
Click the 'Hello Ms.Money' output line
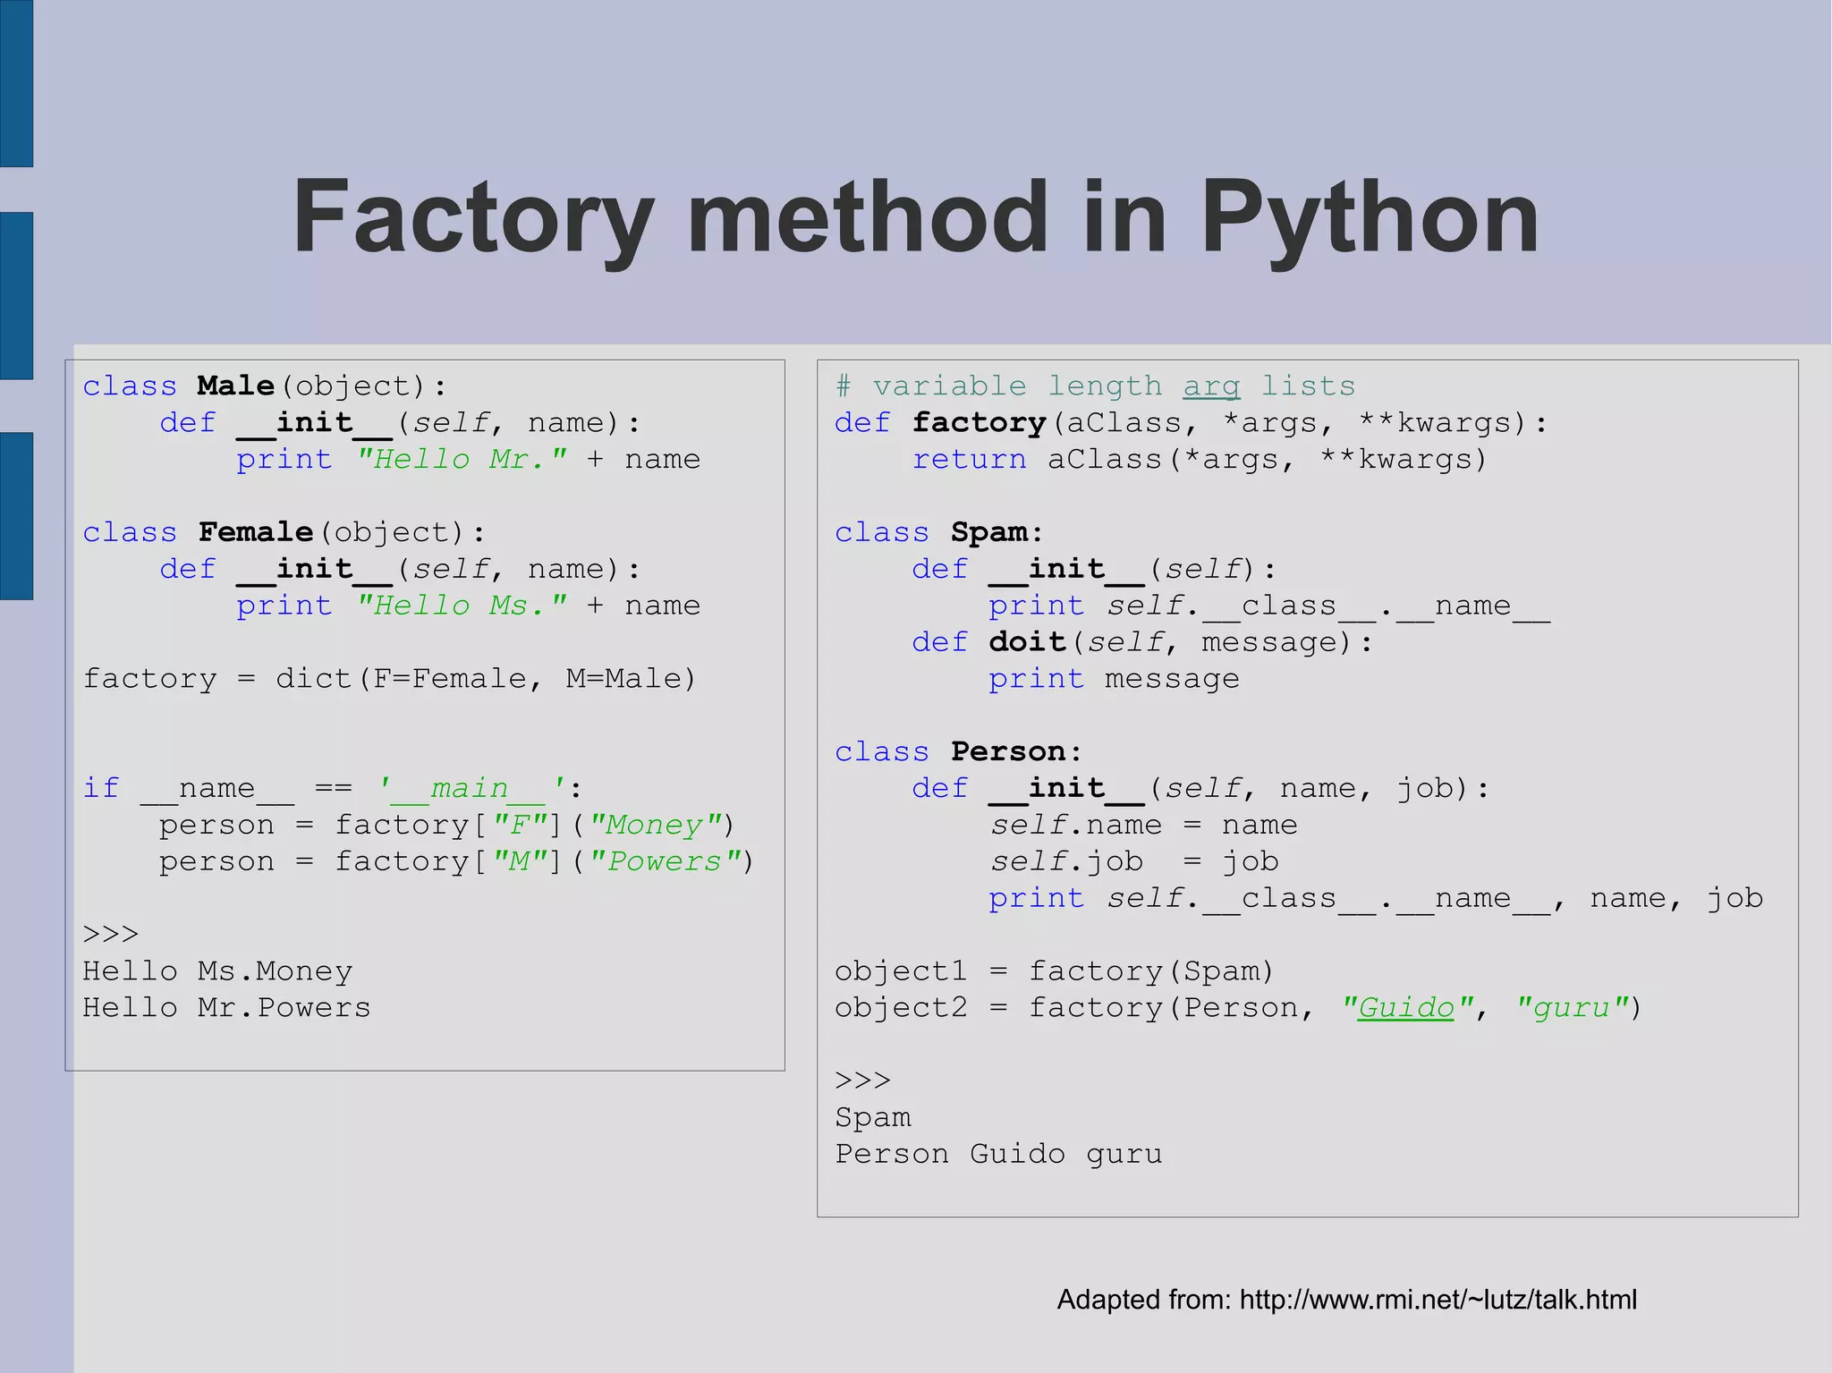[217, 971]
